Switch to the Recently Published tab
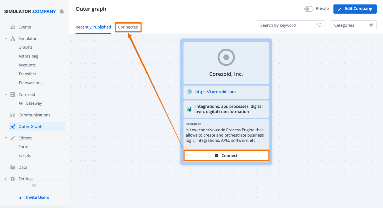Image resolution: width=383 pixels, height=208 pixels. point(93,27)
